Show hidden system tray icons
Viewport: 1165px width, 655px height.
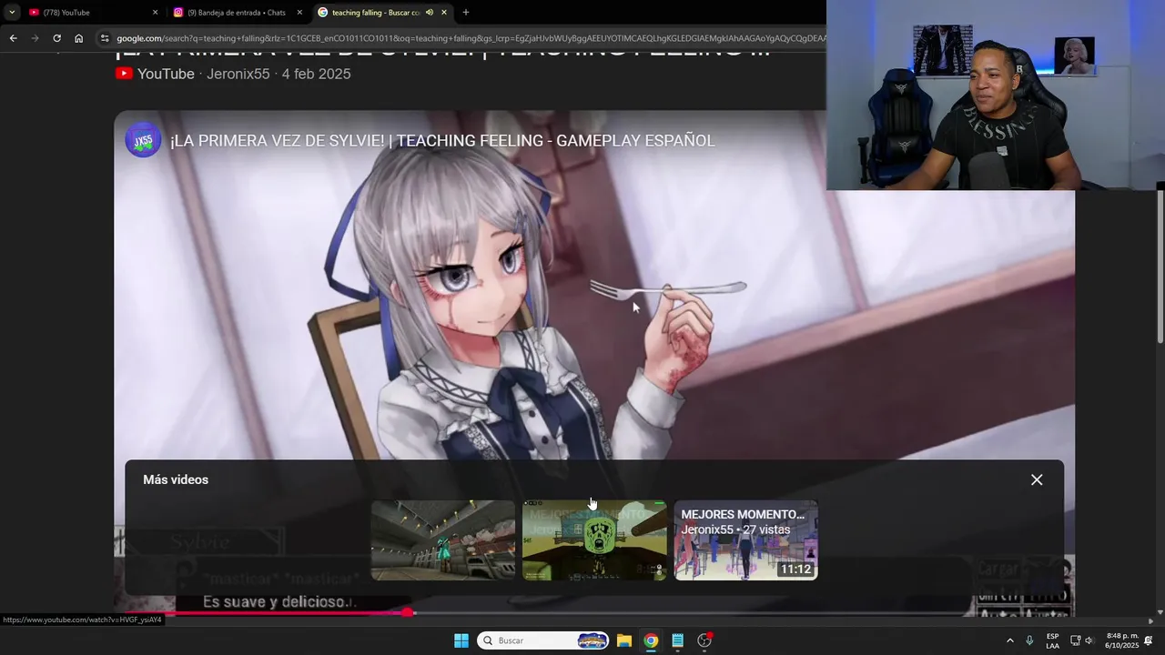click(x=1009, y=640)
